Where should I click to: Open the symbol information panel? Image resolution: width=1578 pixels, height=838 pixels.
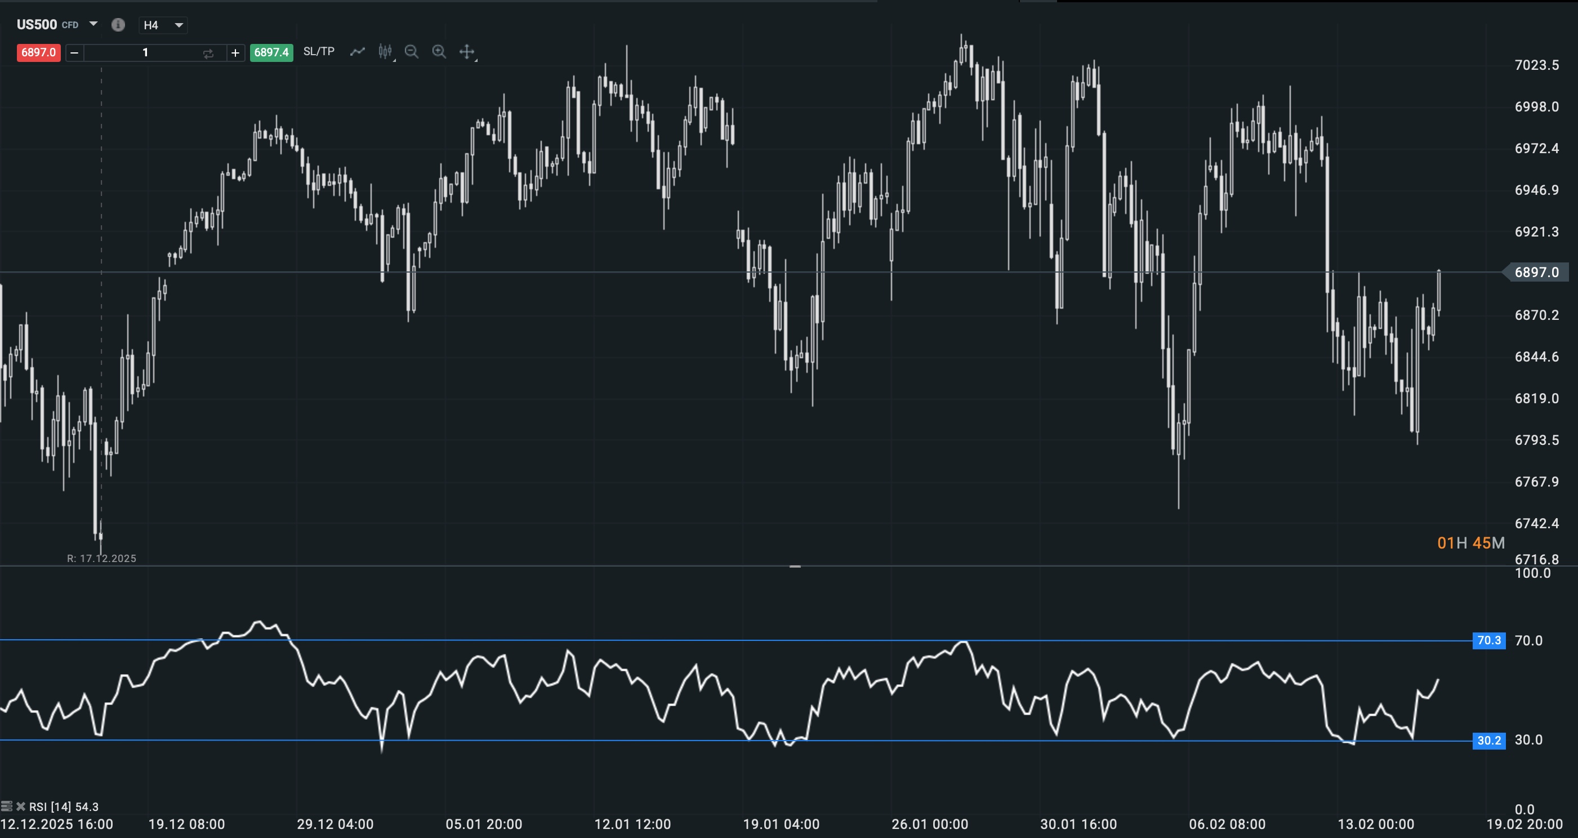point(118,25)
